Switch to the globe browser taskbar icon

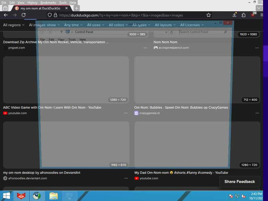click(37, 196)
